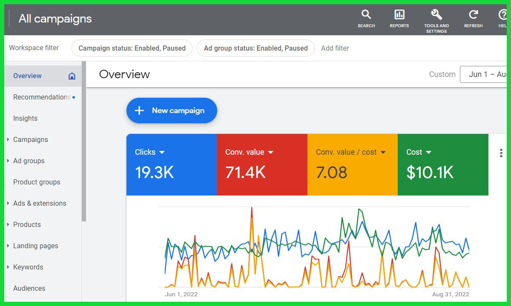Open the three-dot menu near the Cost card
The height and width of the screenshot is (306, 511).
point(500,153)
